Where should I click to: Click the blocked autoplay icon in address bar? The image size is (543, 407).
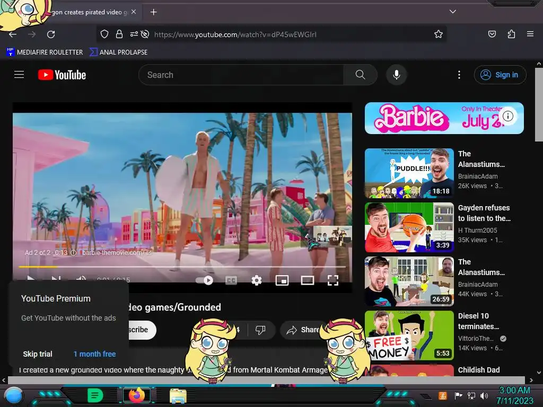(145, 34)
